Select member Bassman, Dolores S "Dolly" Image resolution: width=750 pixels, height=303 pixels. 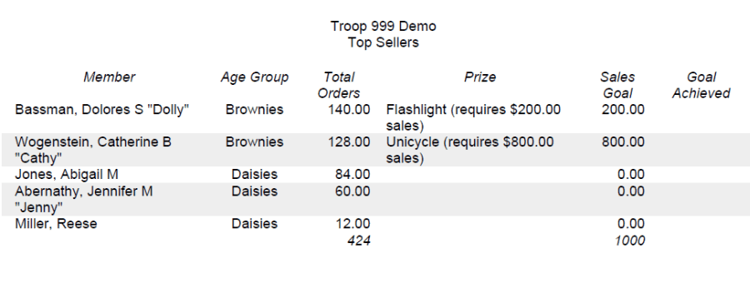click(x=102, y=109)
